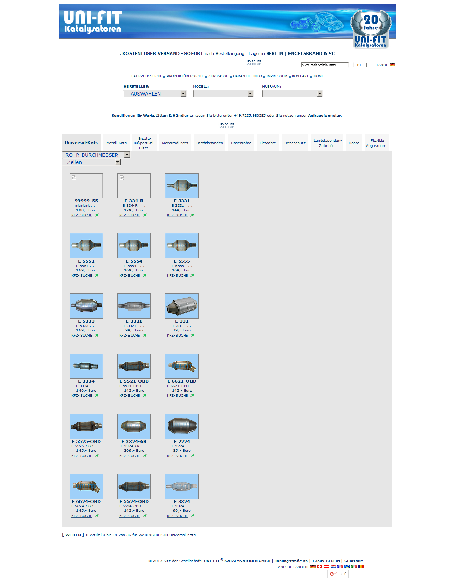The width and height of the screenshot is (455, 582).
Task: Click the product title E 3331
Action: [x=182, y=201]
